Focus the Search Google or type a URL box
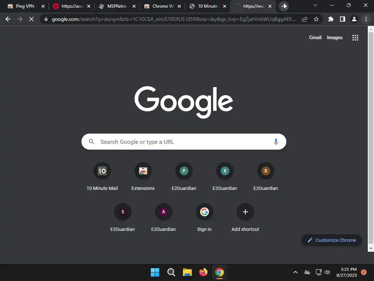This screenshot has height=281, width=374. point(184,142)
